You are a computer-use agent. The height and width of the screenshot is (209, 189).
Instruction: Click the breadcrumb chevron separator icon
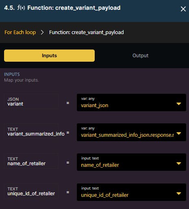point(42,32)
